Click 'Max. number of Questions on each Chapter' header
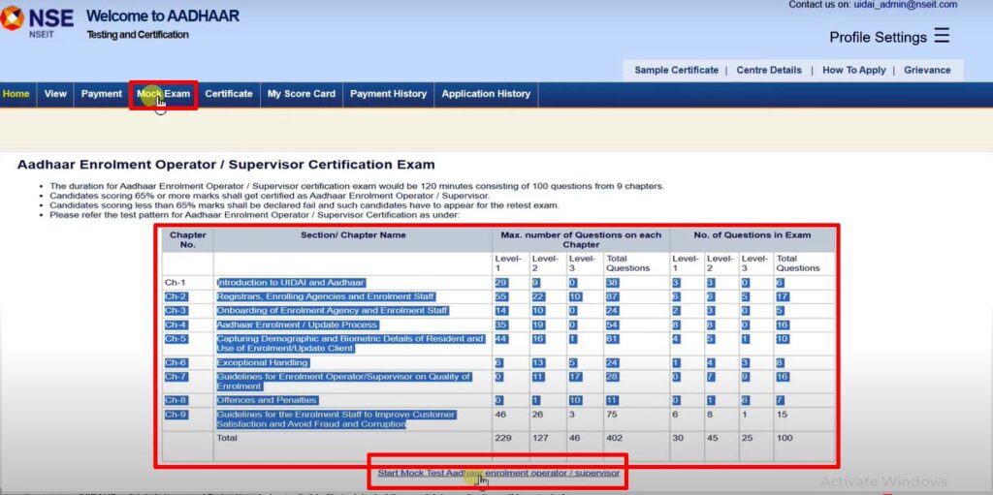Image resolution: width=993 pixels, height=495 pixels. click(x=581, y=239)
